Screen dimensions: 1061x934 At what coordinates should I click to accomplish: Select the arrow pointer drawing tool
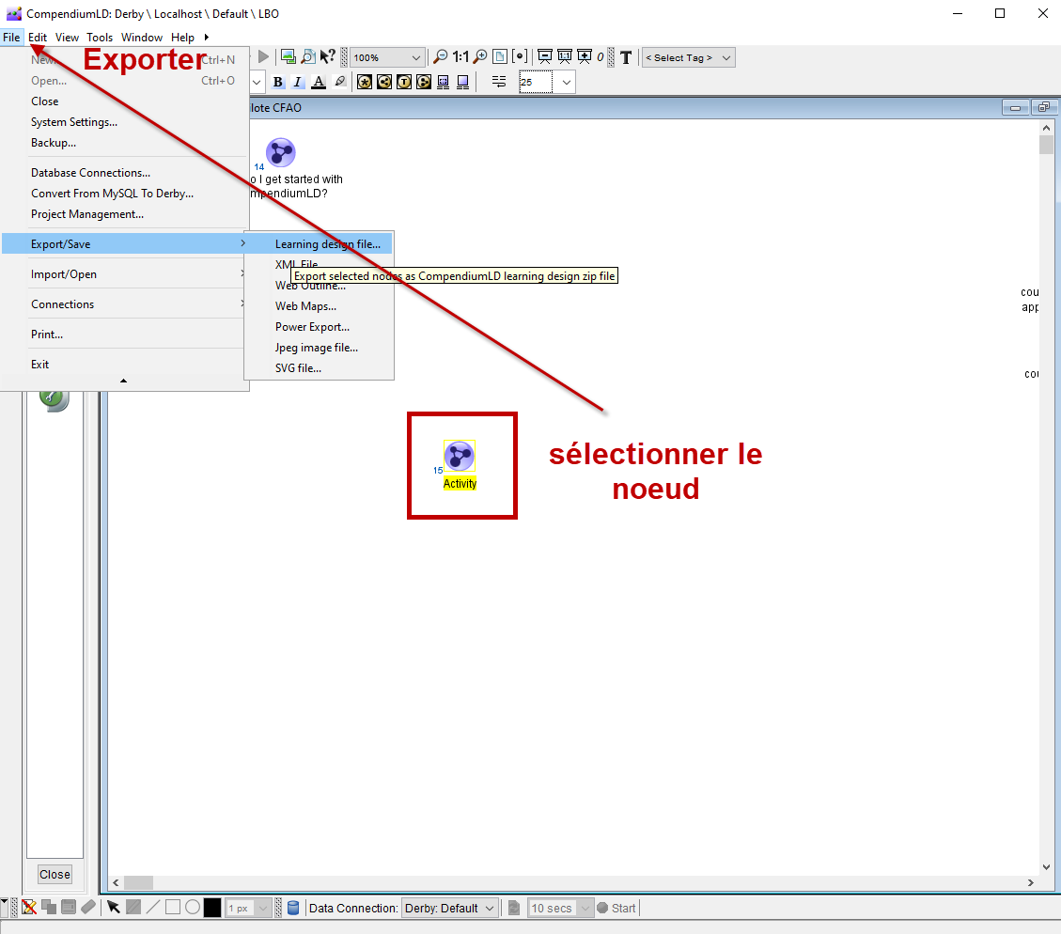coord(113,907)
